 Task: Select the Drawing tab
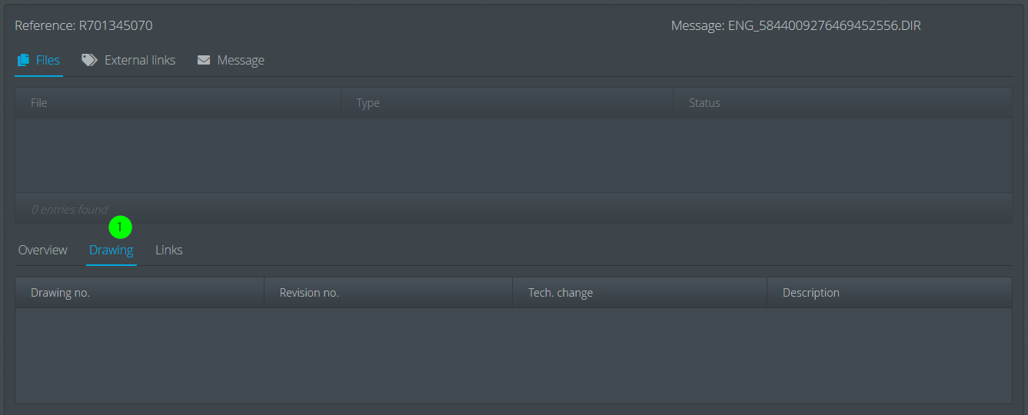pos(111,250)
